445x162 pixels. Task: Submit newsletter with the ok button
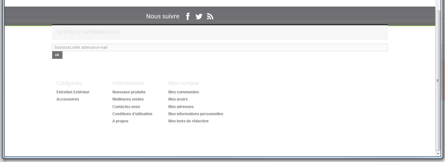click(57, 55)
